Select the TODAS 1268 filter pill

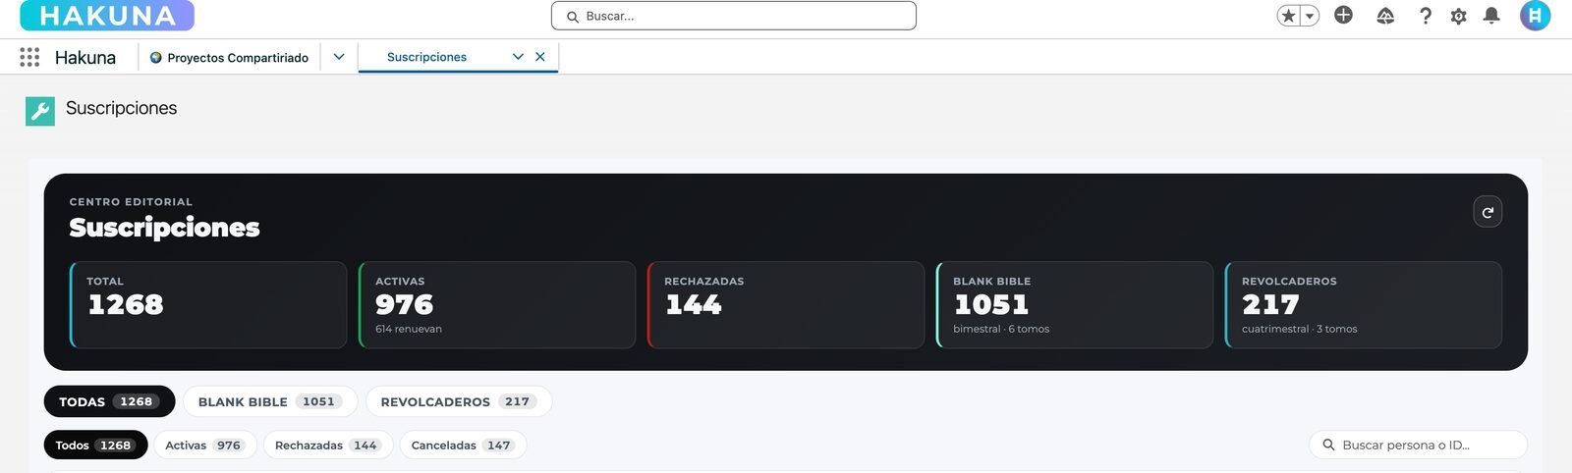(x=109, y=401)
